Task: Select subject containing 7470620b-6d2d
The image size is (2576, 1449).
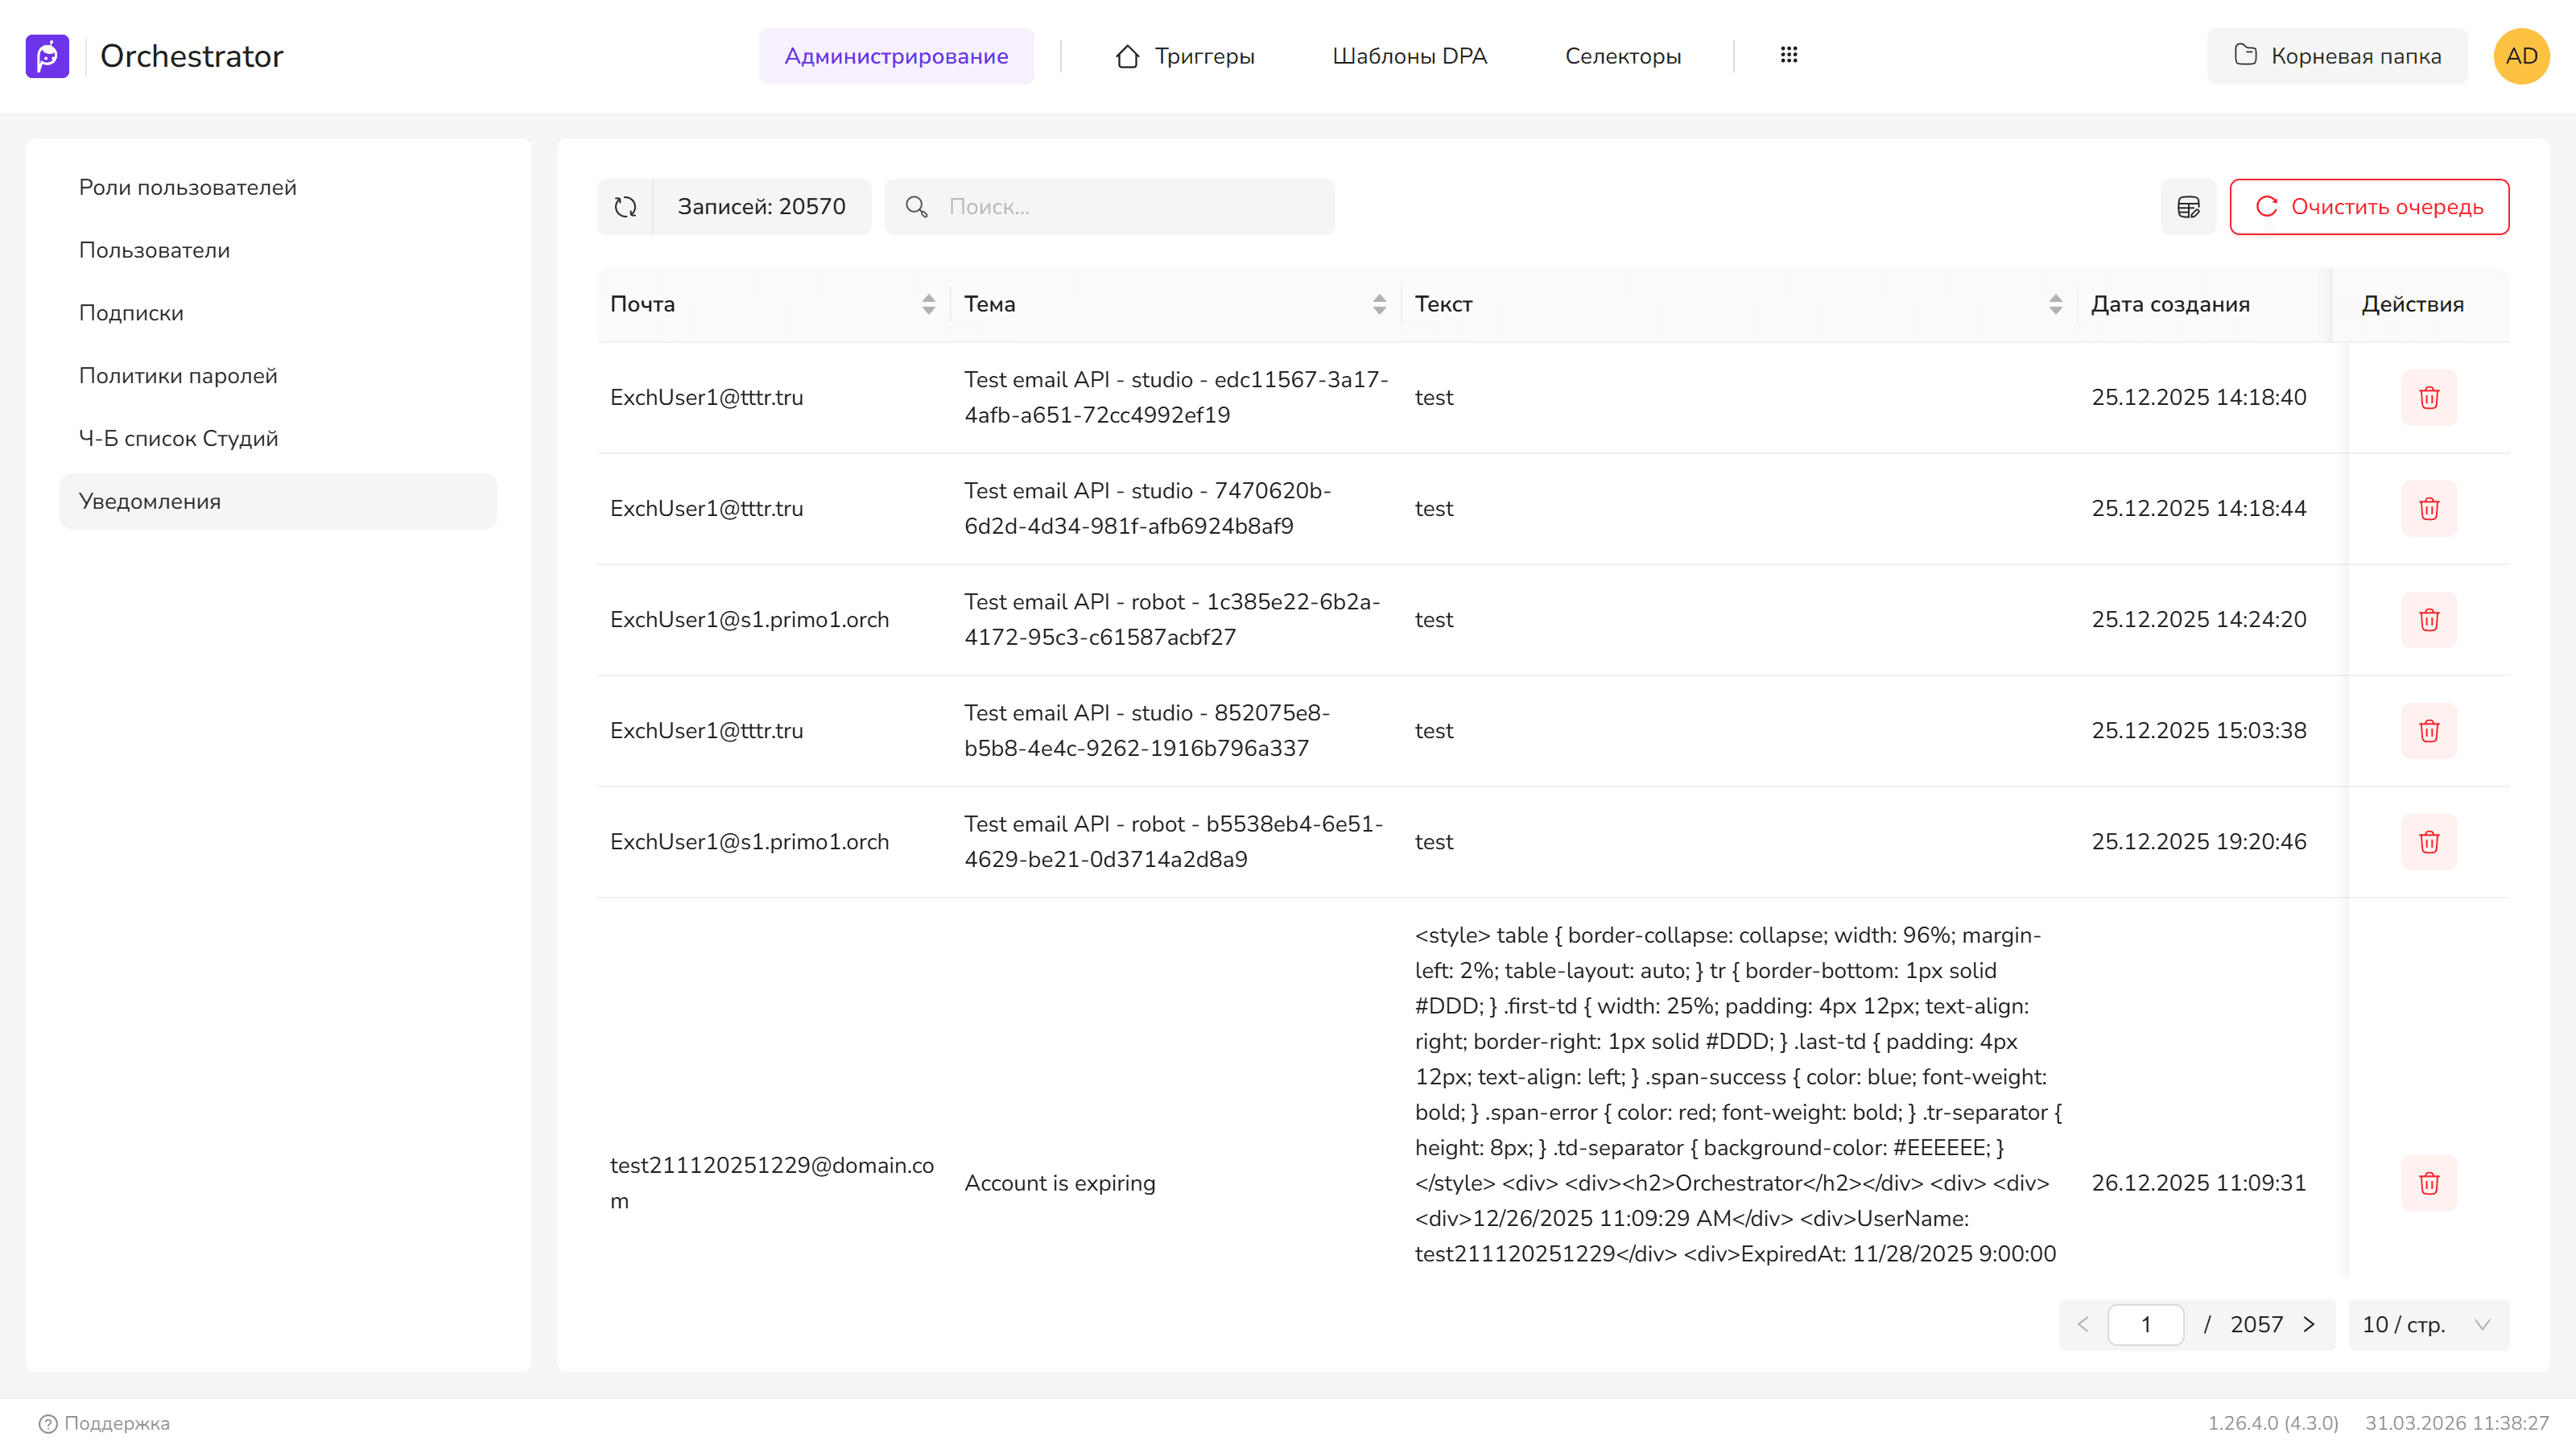Action: click(1147, 509)
